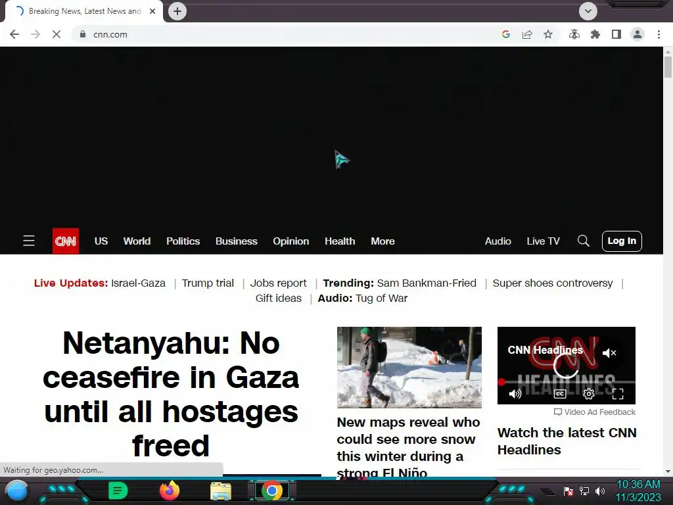This screenshot has width=673, height=505.
Task: Open File Explorer from the taskbar
Action: tap(221, 491)
